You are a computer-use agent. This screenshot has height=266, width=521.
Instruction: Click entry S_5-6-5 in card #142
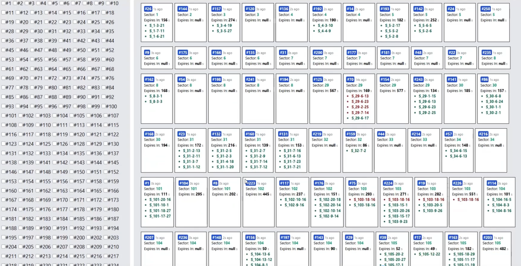[425, 25]
